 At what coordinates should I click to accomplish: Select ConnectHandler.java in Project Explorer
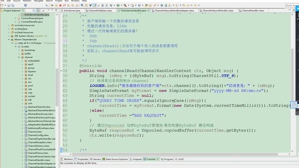coord(32,22)
